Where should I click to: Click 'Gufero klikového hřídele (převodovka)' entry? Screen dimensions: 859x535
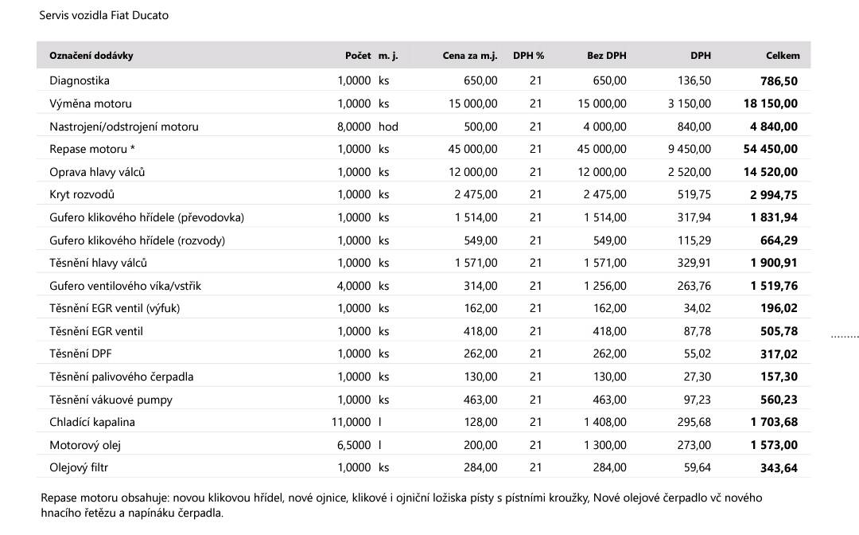coord(147,217)
